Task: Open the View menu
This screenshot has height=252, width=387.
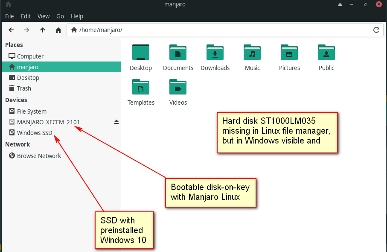Action: [44, 16]
